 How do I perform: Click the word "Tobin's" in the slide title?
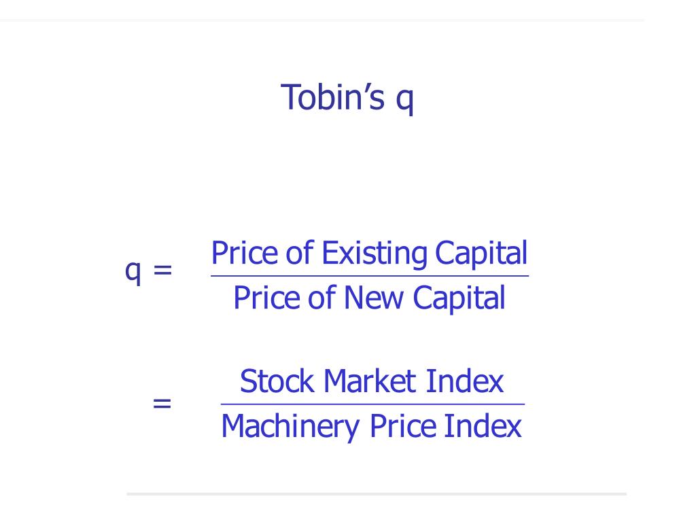[x=332, y=97]
